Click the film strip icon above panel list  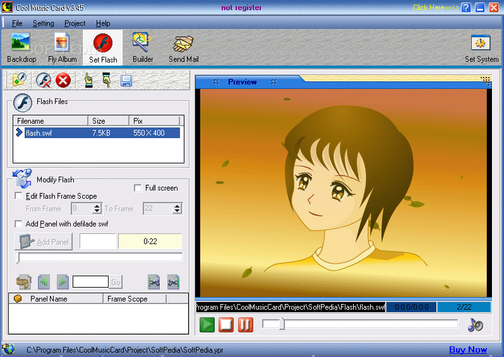tap(24, 282)
